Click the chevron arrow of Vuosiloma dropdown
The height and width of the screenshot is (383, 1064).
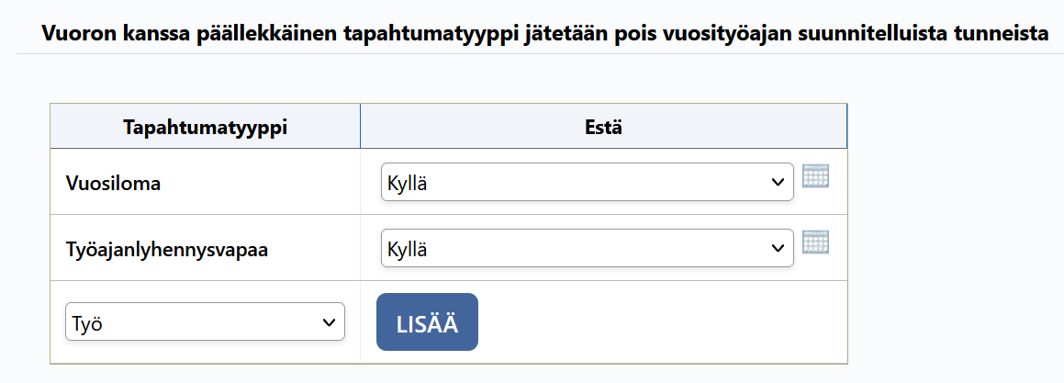click(778, 182)
